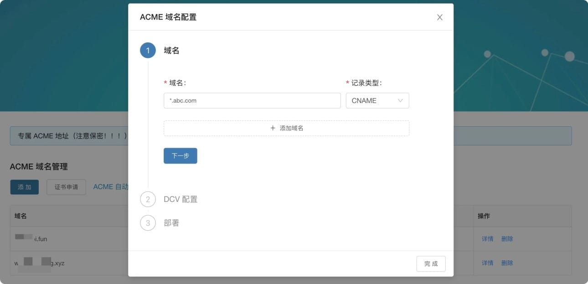Click the 域名 table column header
Viewport: 588px width, 284px height.
pos(21,216)
